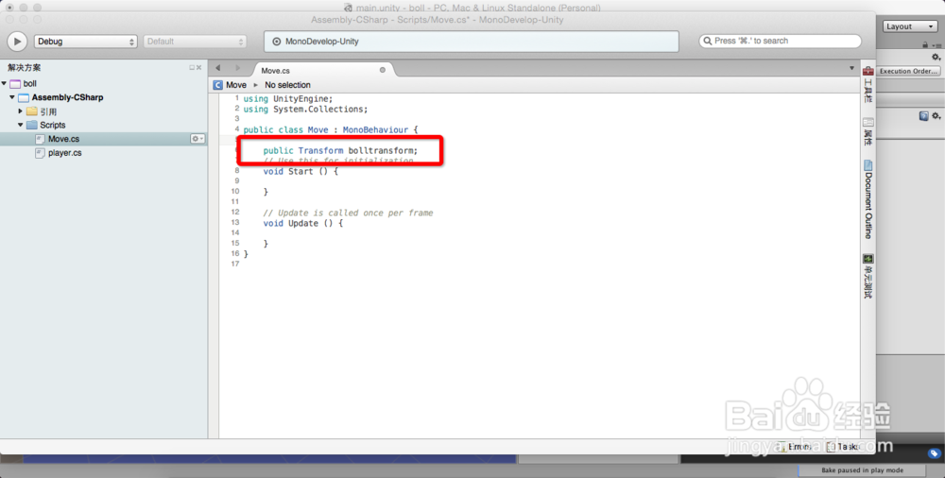Click the boll solution label
Screen dimensions: 945x478
29,84
